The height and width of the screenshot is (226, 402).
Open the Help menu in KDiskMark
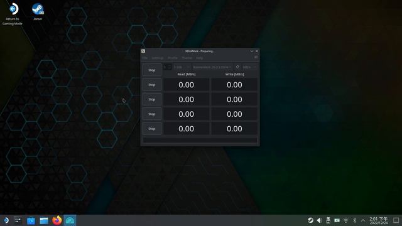coord(200,58)
